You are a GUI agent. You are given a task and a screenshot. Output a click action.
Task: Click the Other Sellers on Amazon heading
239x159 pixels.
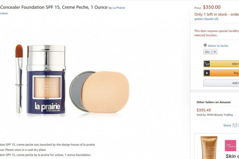[x=213, y=102]
